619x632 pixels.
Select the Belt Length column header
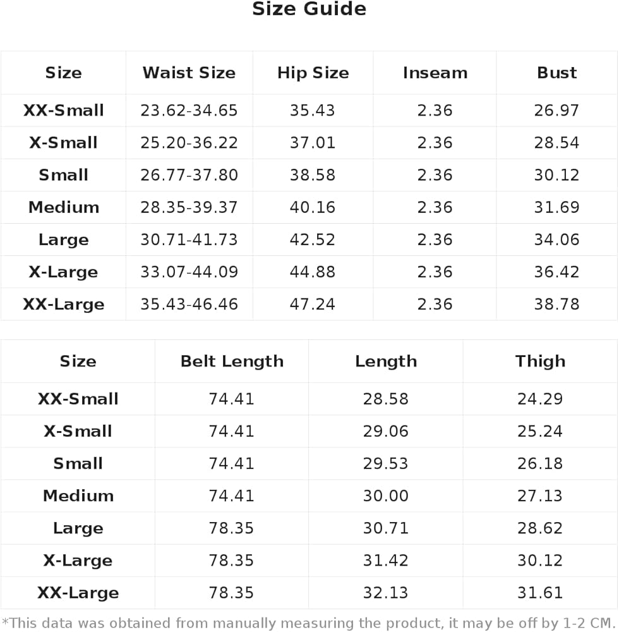tap(232, 361)
